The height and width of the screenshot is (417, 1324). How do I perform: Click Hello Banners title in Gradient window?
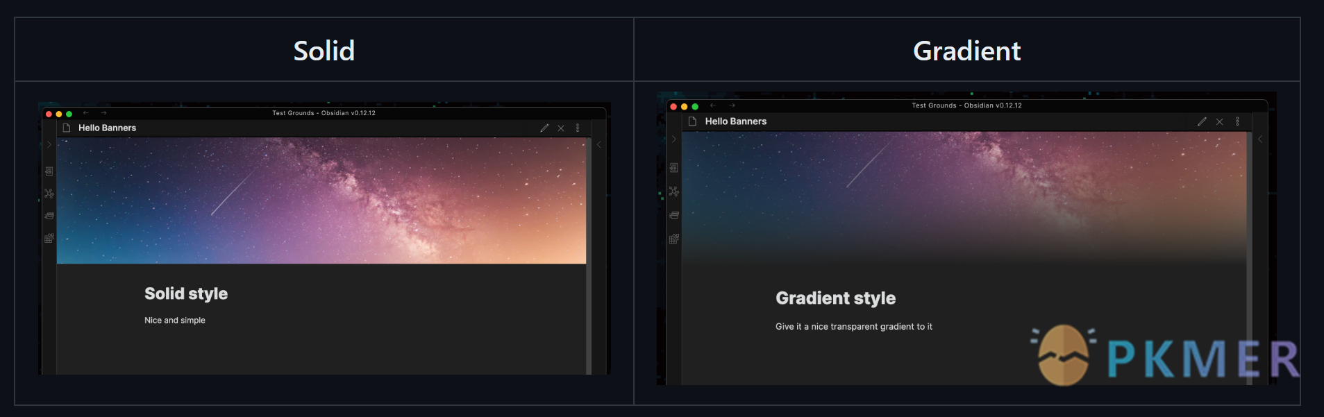[736, 121]
